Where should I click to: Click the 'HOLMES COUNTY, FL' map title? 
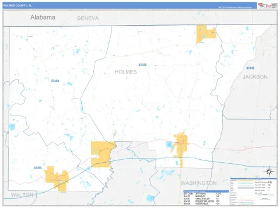point(17,6)
